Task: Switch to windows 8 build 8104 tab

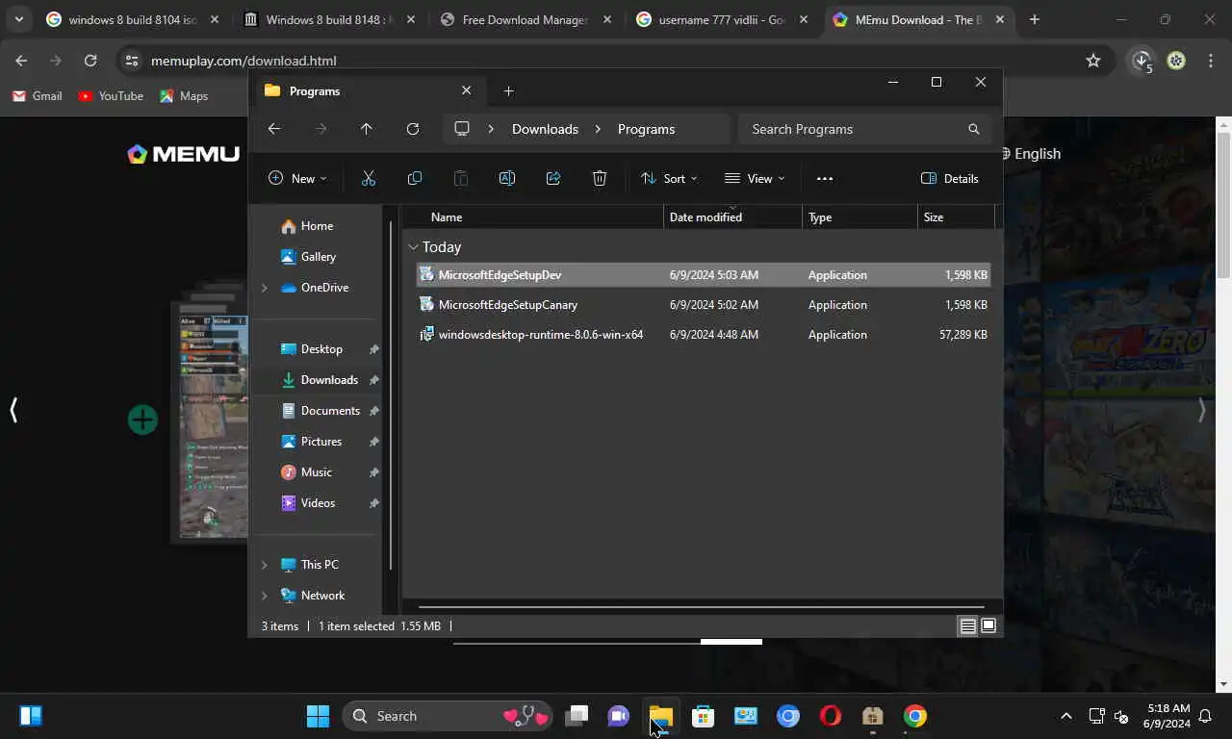Action: (x=133, y=20)
